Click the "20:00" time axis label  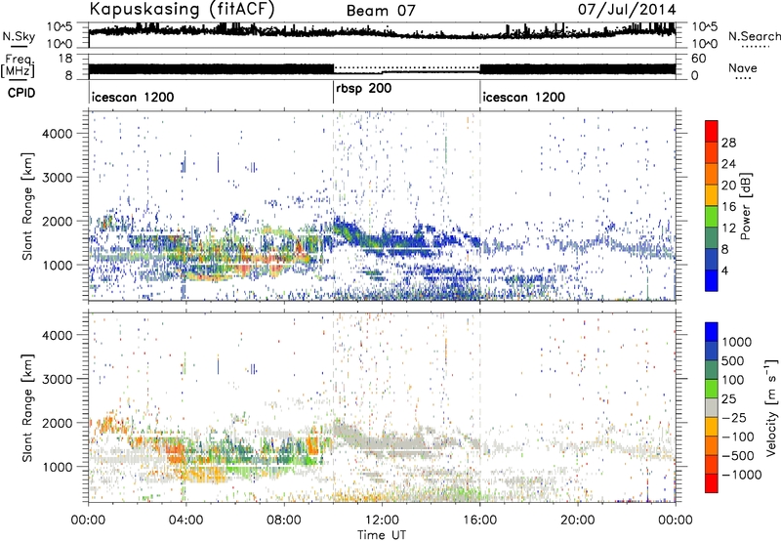577,520
